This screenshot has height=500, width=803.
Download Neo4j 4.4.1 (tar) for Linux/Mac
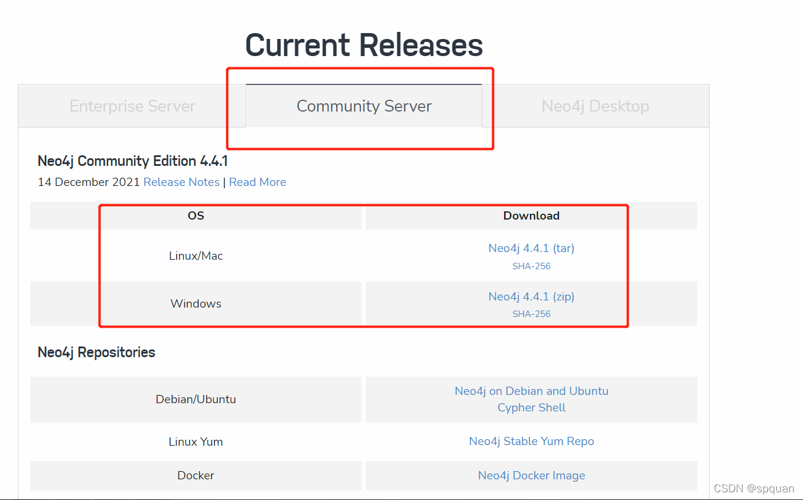[531, 248]
